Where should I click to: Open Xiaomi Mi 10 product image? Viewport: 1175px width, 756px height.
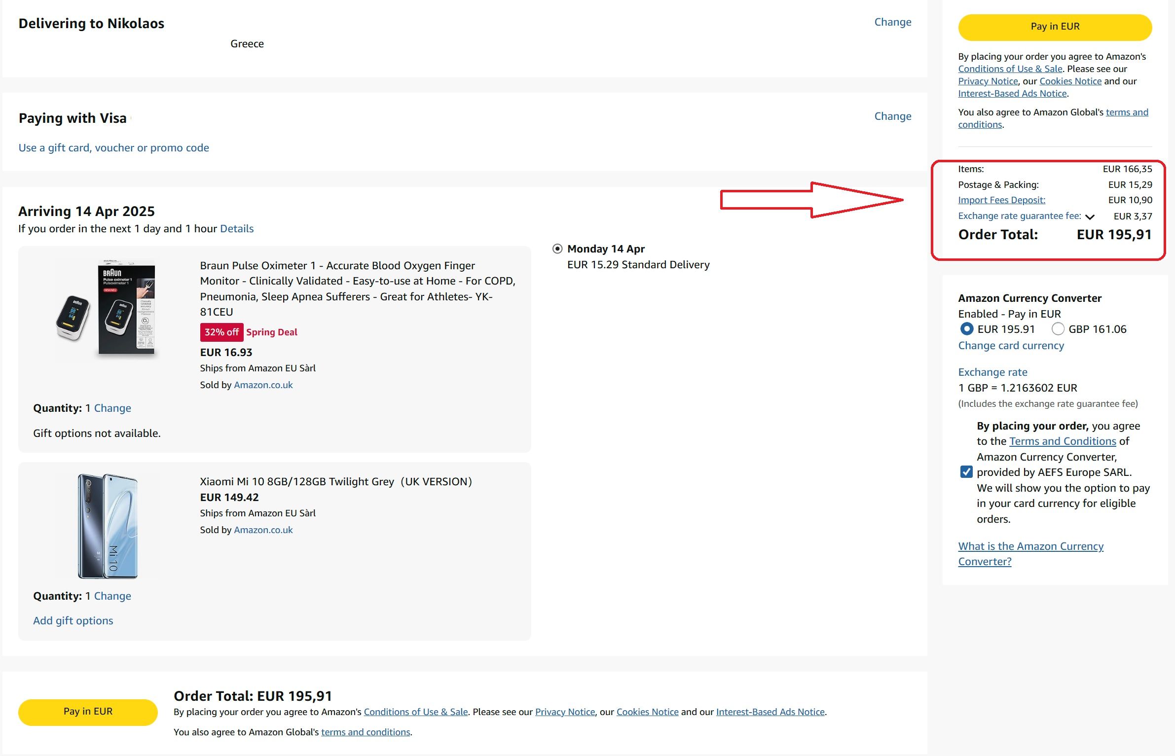107,526
